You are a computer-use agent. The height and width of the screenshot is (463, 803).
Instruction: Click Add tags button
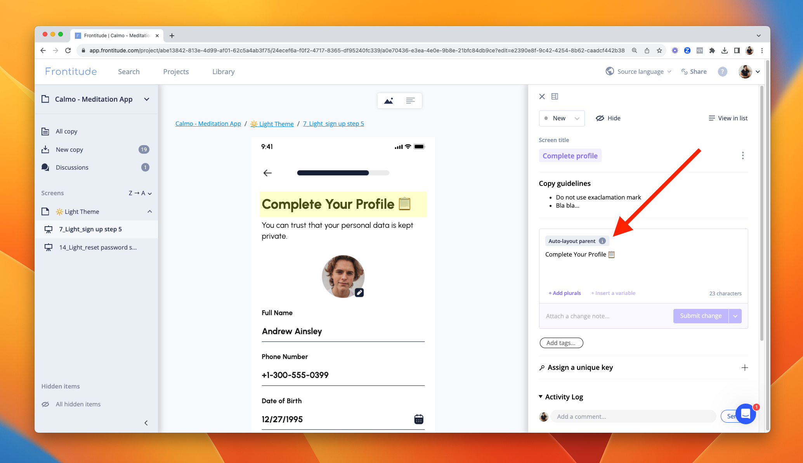561,343
